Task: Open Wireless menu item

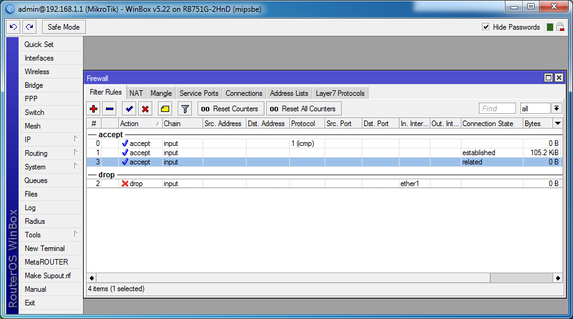Action: click(x=37, y=72)
